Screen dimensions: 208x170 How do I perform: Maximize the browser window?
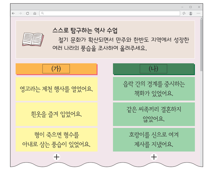coord(191,7)
